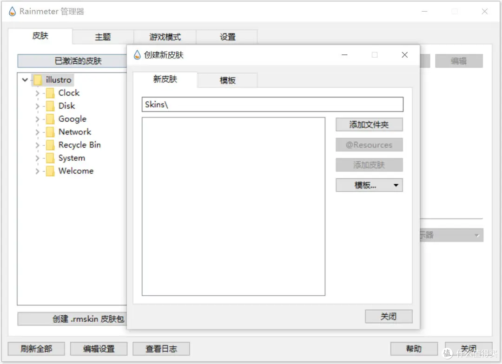Close the 创建新皮肤 dialog with X

click(x=405, y=55)
